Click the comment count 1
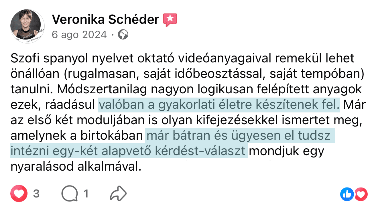Image resolution: width=378 pixels, height=215 pixels. click(86, 194)
